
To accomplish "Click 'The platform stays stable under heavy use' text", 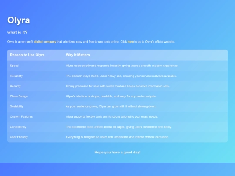I will point(121,76).
